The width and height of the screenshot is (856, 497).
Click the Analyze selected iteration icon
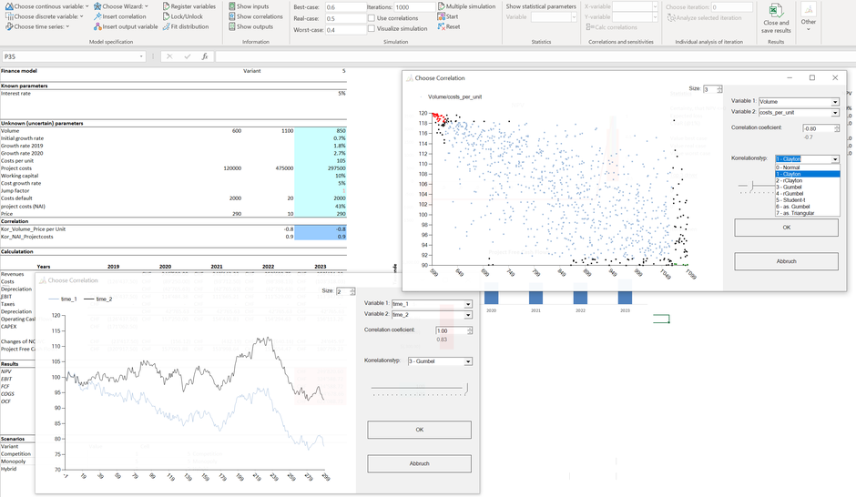tap(671, 18)
